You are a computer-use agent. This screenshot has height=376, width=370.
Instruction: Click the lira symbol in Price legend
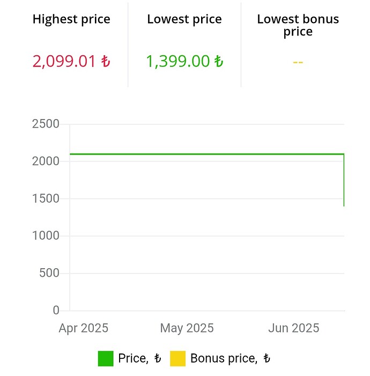[158, 358]
